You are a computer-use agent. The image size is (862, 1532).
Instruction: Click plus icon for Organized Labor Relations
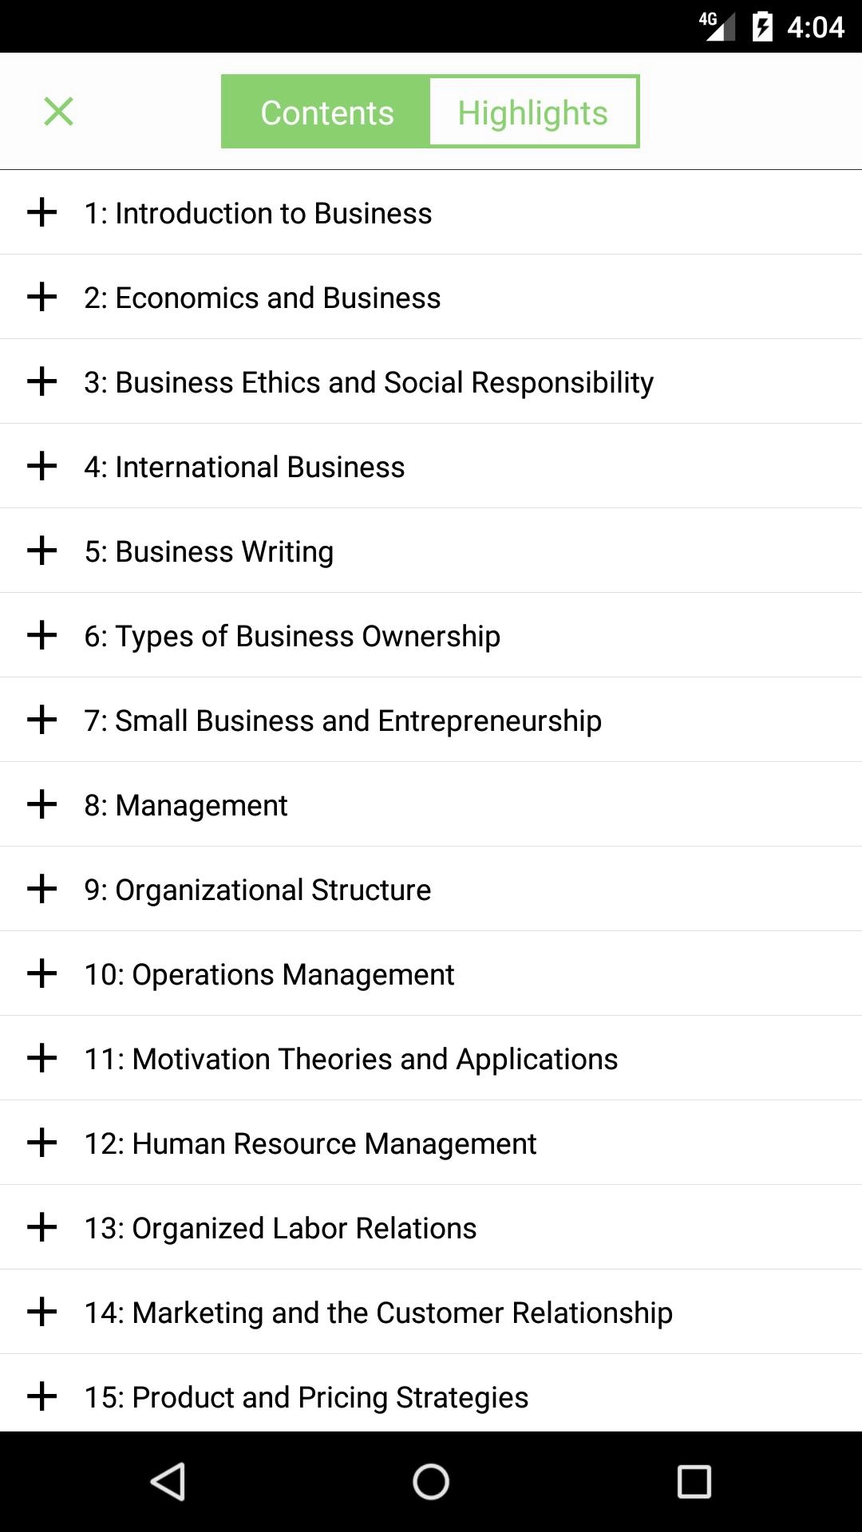42,1228
